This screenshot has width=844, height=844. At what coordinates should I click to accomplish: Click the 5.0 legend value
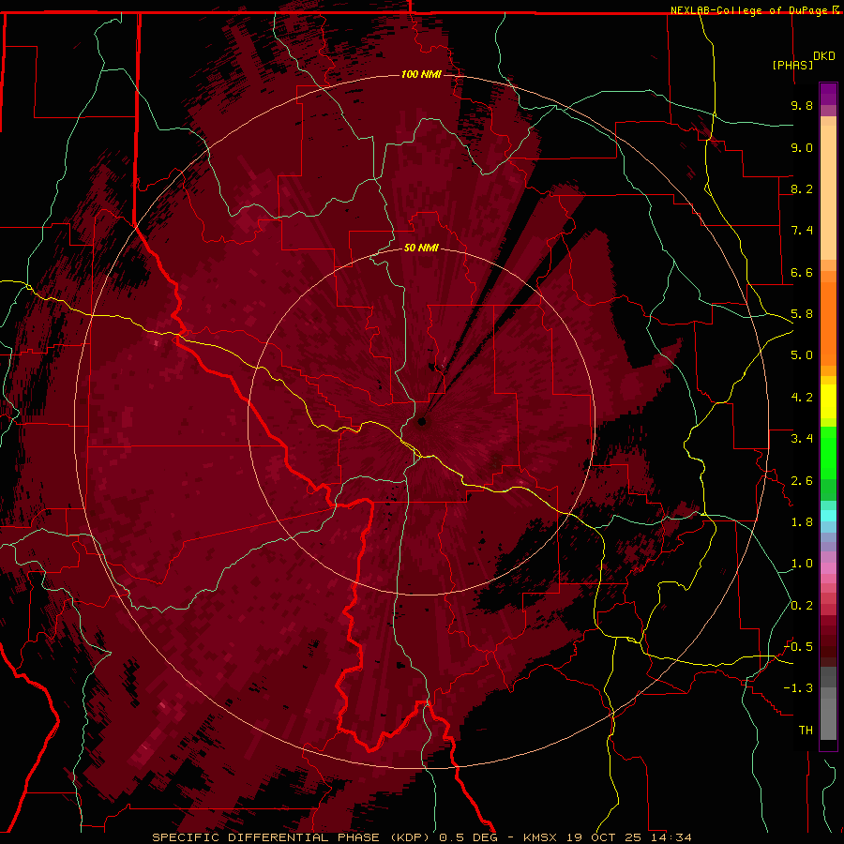coord(802,355)
